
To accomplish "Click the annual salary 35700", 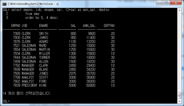I will coord(91,73).
